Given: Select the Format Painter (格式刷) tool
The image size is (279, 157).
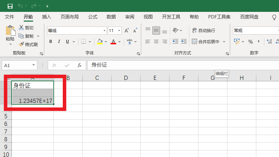Looking at the screenshot, I should click(28, 44).
